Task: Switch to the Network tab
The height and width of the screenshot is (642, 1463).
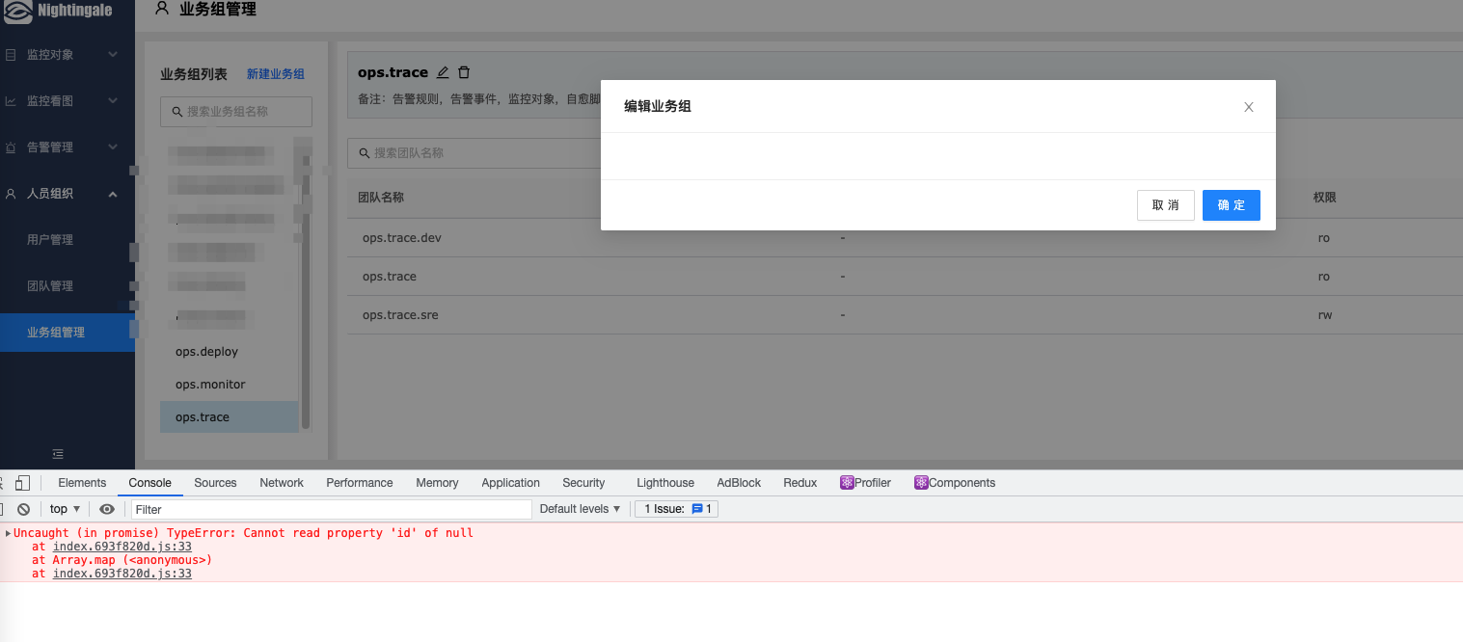Action: (281, 482)
